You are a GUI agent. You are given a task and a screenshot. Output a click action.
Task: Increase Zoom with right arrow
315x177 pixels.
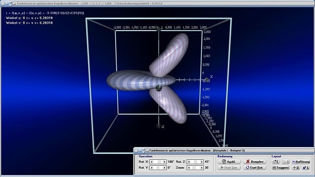[201, 168]
